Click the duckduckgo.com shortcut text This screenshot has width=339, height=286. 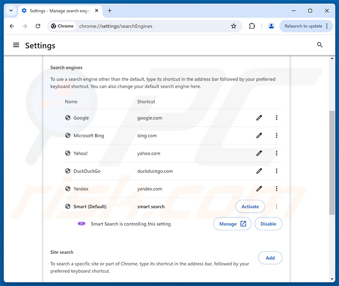click(x=155, y=171)
